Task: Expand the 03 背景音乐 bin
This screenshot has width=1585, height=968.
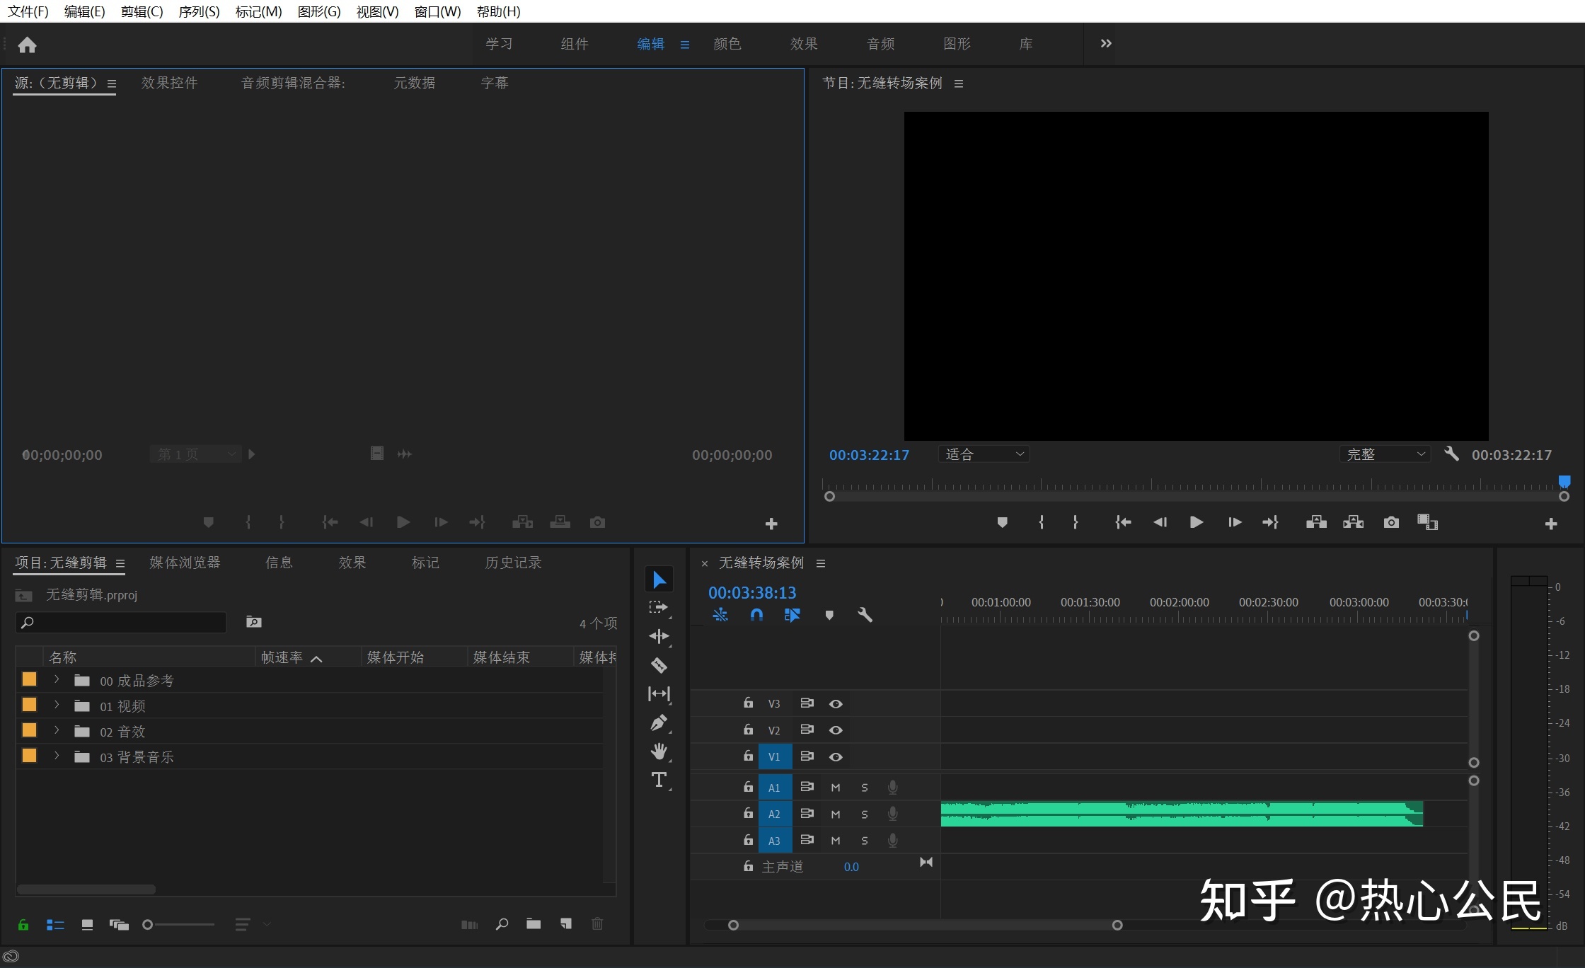Action: pos(57,756)
